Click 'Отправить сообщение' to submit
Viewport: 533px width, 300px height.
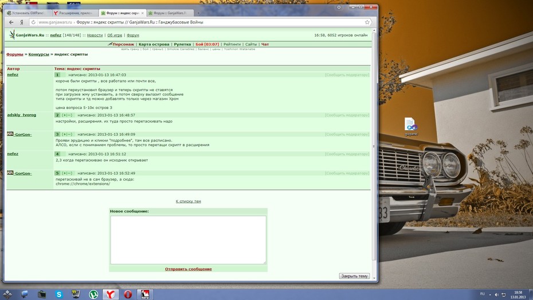click(189, 269)
